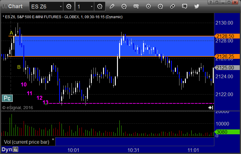241x154 pixels.
Task: Click the yellow A annotation label
Action: coord(11,33)
